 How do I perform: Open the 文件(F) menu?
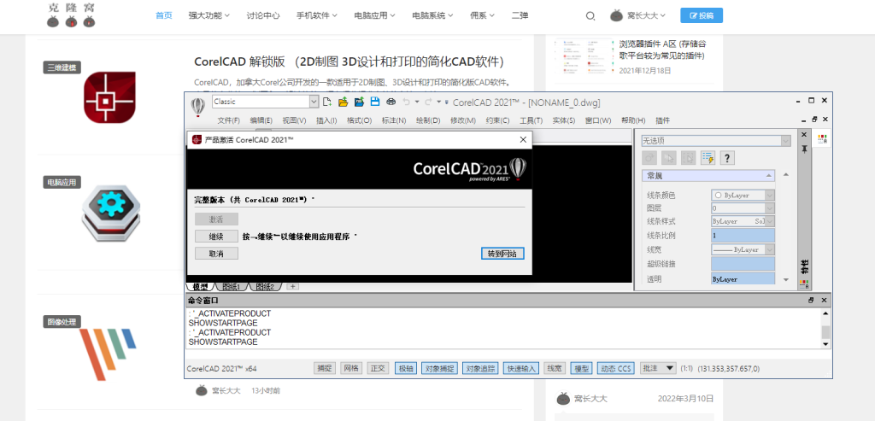click(228, 120)
